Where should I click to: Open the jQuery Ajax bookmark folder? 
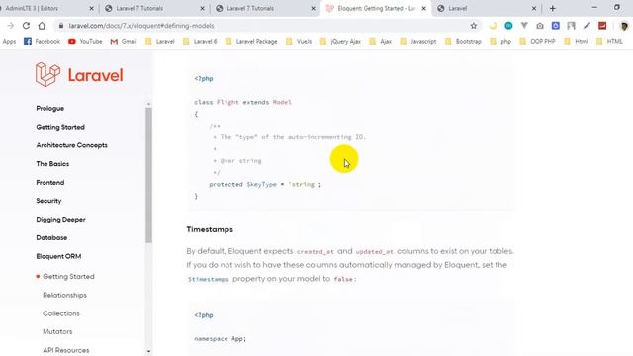coord(340,41)
